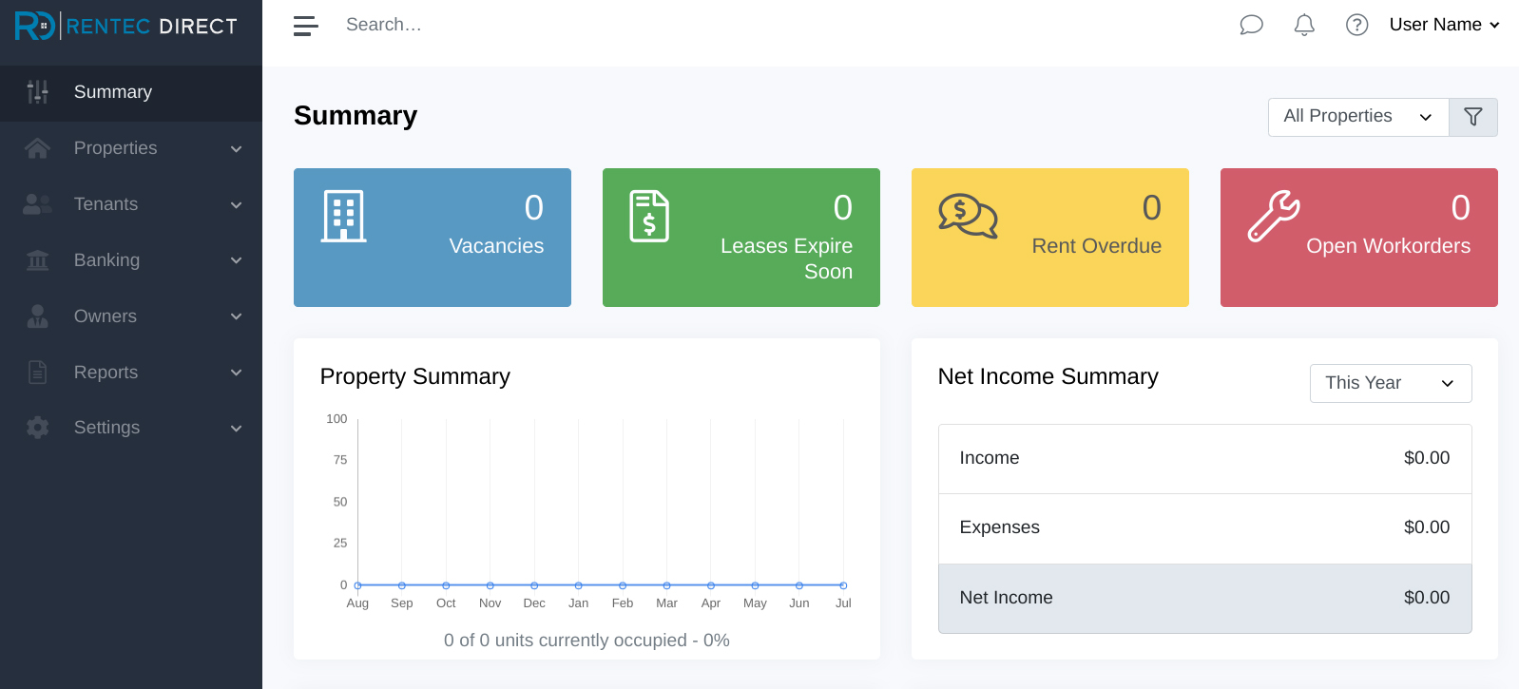Click the Search input field
This screenshot has height=689, width=1519.
point(570,25)
